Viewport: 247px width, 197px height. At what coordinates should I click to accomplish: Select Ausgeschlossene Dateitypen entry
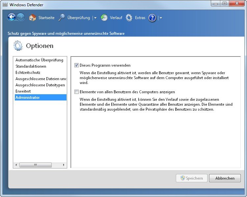41,85
